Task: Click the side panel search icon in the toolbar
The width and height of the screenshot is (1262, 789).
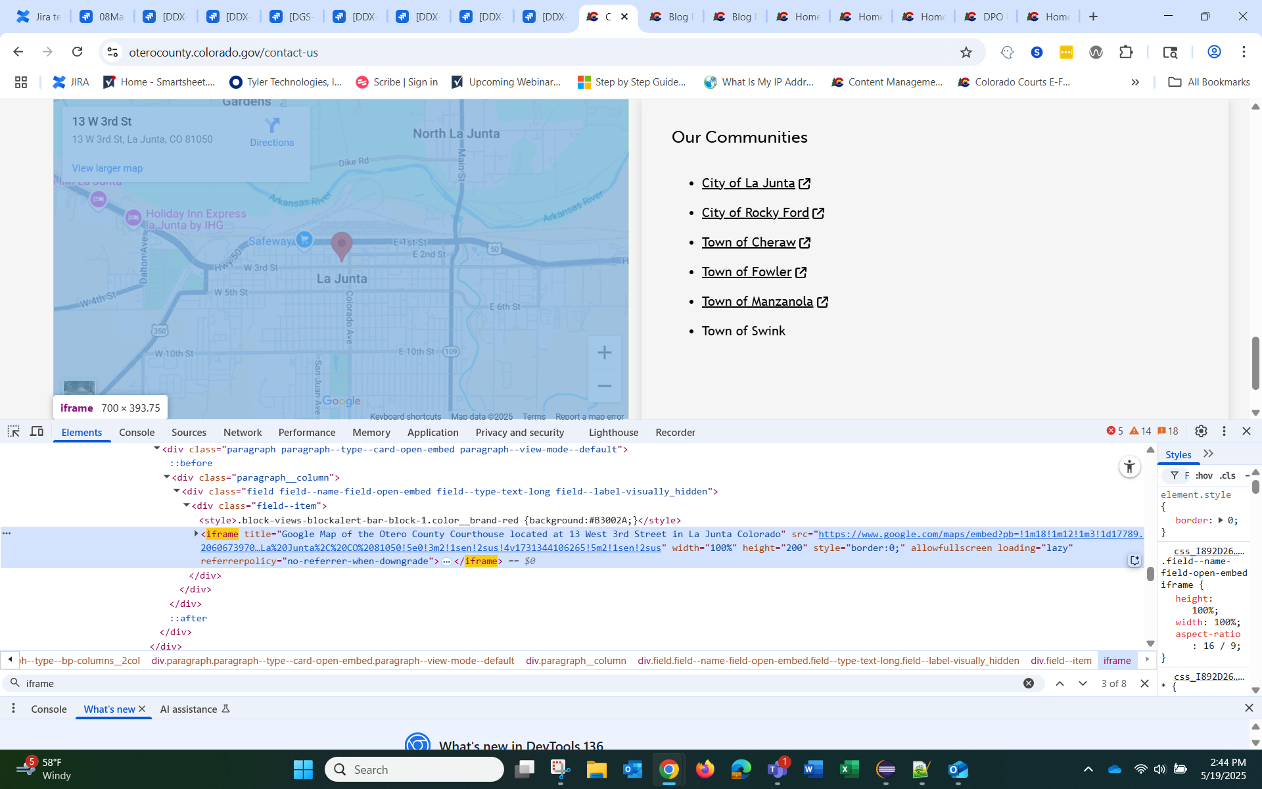Action: [x=1170, y=52]
